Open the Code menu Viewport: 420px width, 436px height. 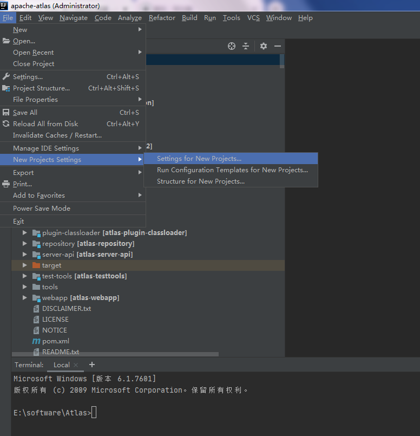tap(103, 18)
